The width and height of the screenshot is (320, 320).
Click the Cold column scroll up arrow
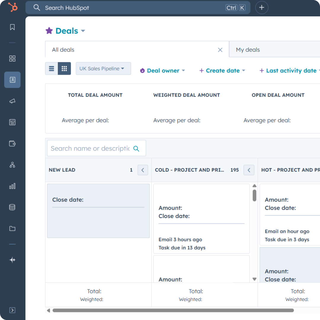pyautogui.click(x=254, y=186)
